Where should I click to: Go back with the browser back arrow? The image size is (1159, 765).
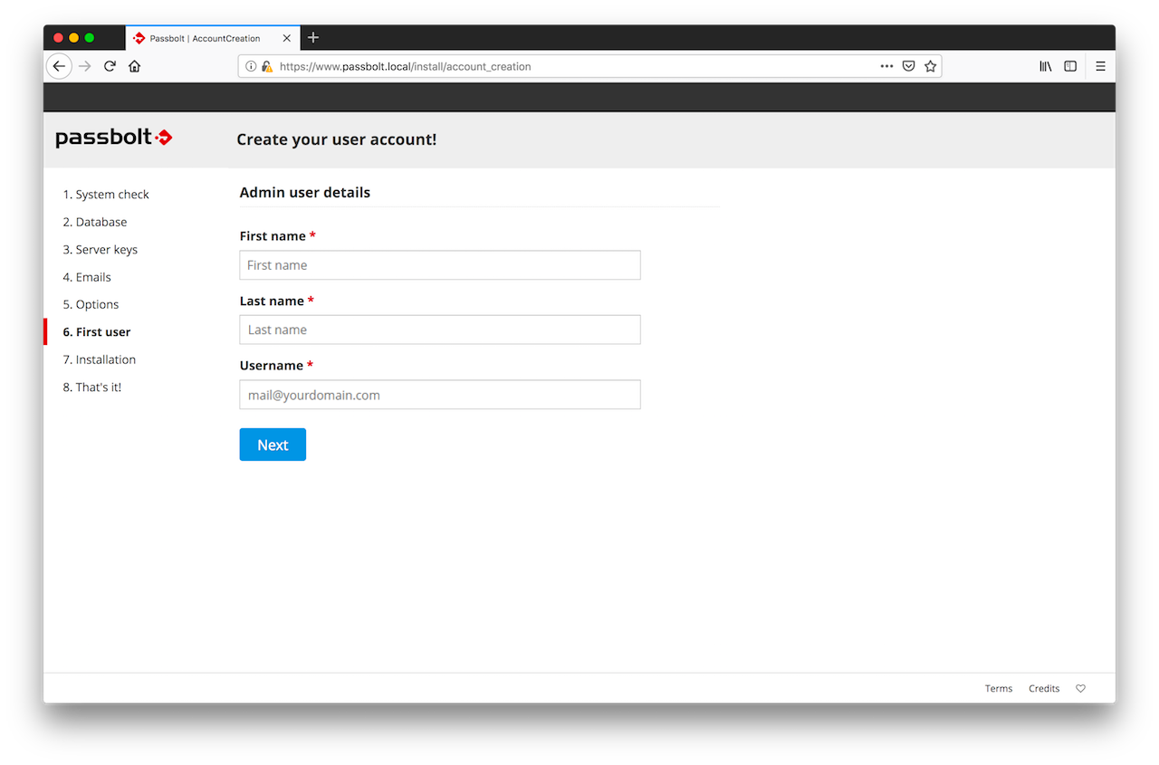(59, 66)
